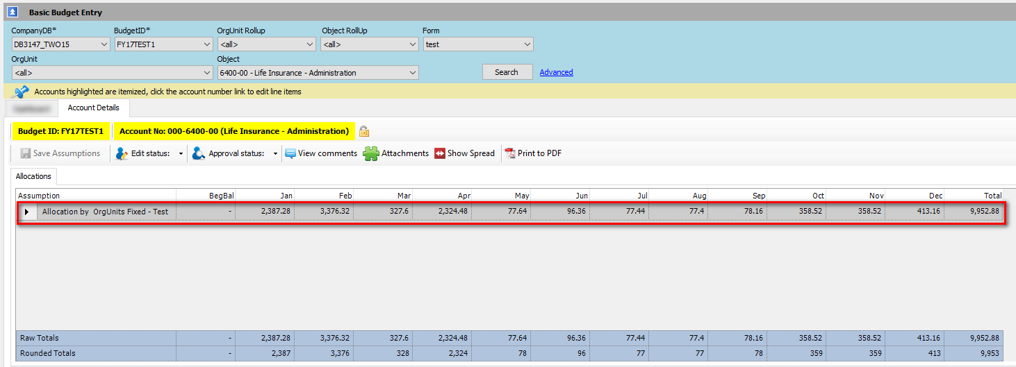Click the lock icon beside account number
Image resolution: width=1016 pixels, height=367 pixels.
(x=364, y=131)
